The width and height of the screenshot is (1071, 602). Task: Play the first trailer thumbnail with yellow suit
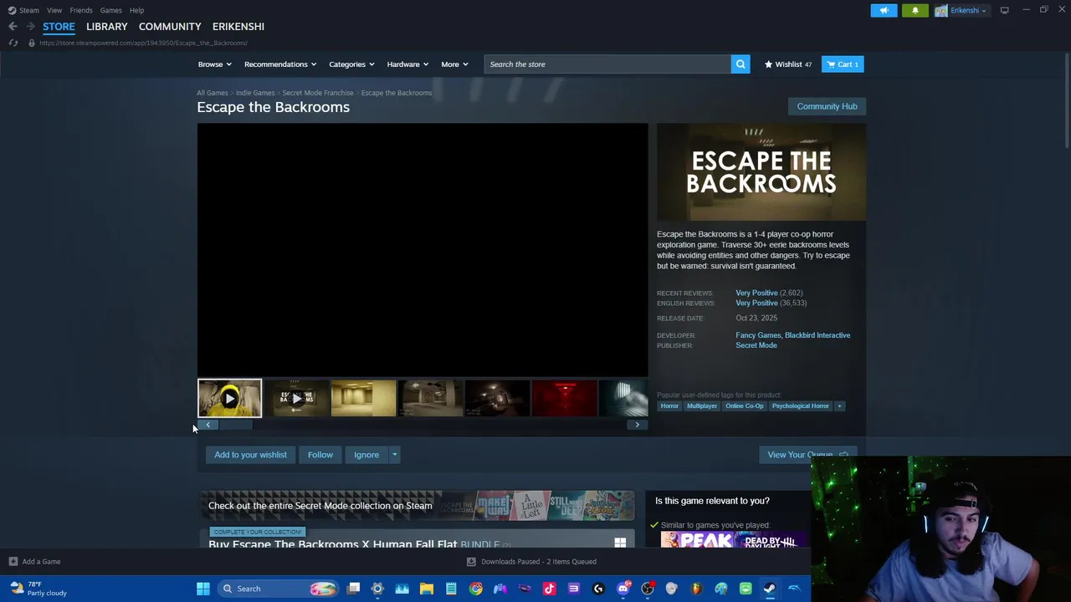pos(229,399)
